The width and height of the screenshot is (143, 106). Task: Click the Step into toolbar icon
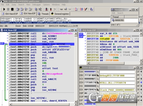18,9
